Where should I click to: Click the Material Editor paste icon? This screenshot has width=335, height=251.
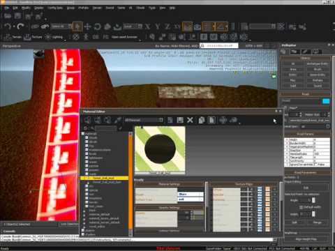pos(211,120)
